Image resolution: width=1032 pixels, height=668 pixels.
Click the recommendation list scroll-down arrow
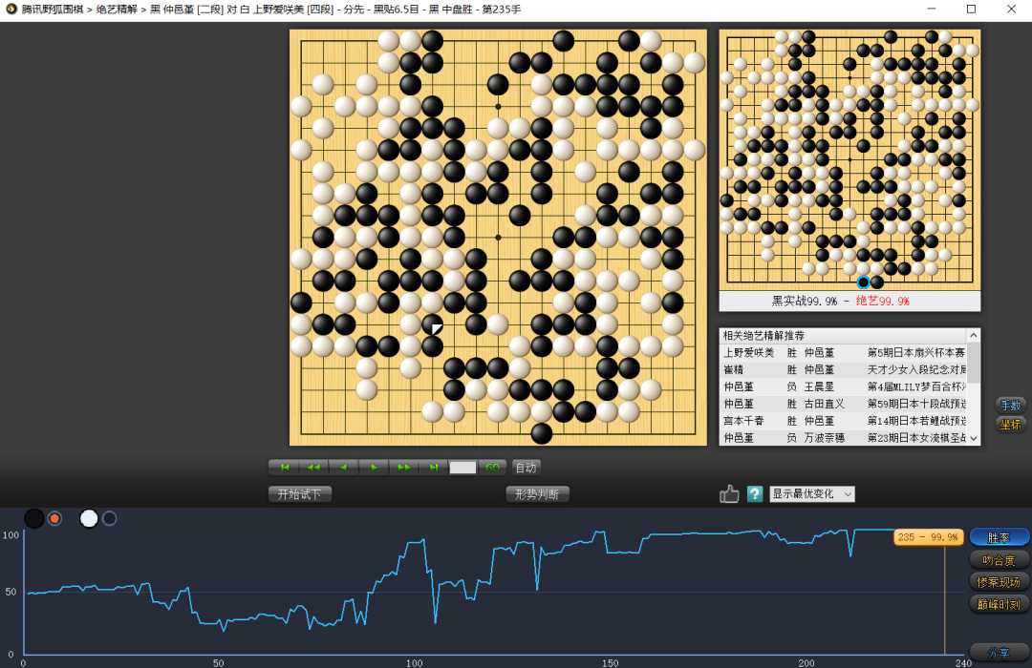[974, 439]
